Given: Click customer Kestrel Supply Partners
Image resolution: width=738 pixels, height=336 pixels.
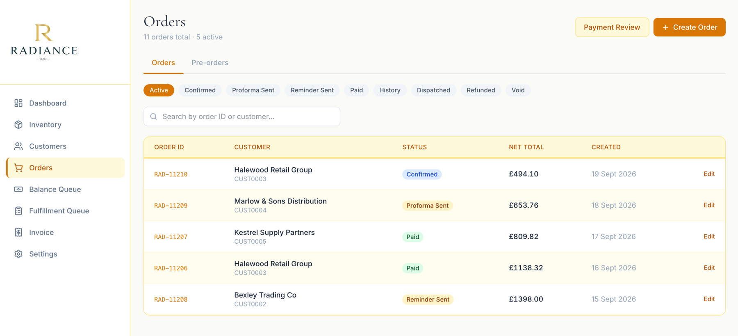Looking at the screenshot, I should tap(274, 232).
